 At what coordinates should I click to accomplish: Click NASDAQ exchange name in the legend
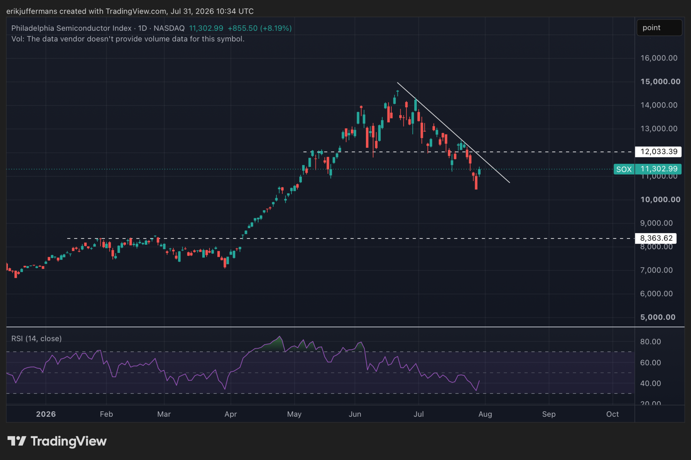169,28
